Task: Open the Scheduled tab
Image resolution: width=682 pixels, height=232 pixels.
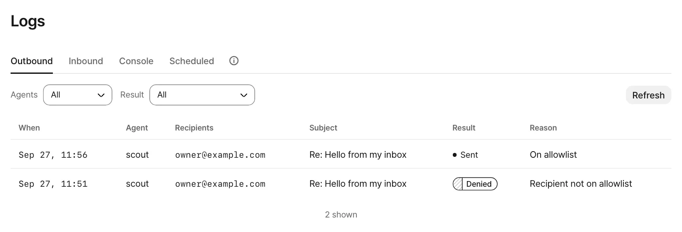Action: click(x=192, y=61)
